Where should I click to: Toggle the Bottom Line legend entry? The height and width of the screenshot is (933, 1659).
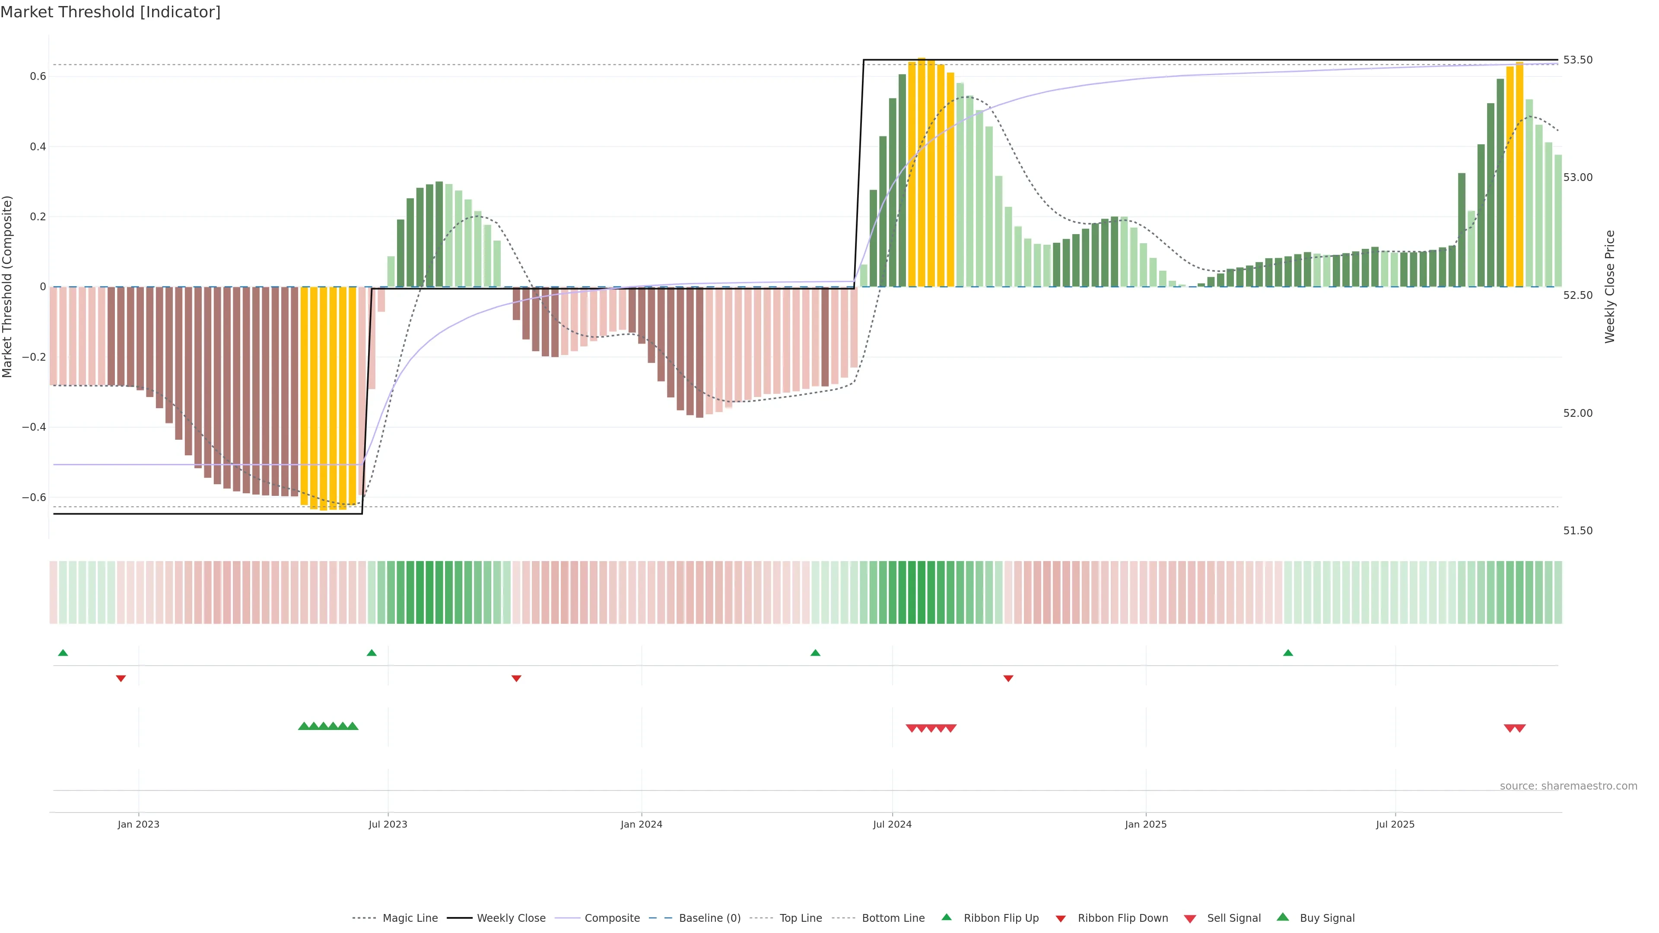click(893, 918)
